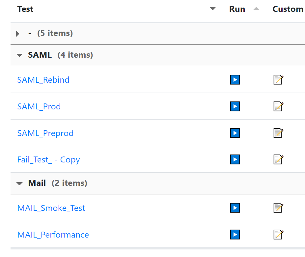Collapse the Mail group
305x257 pixels.
[19, 183]
